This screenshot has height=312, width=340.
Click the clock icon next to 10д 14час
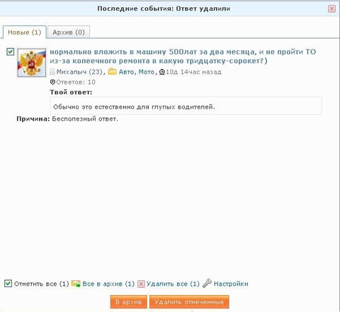point(162,72)
